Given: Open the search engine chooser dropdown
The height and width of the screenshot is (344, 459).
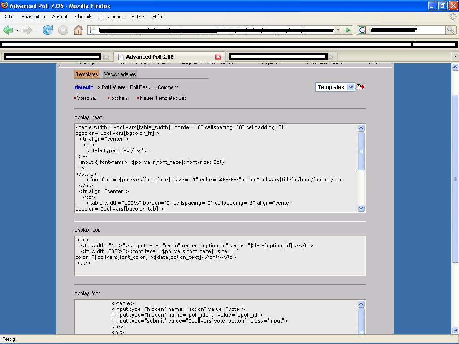Looking at the screenshot, I should pyautogui.click(x=364, y=30).
